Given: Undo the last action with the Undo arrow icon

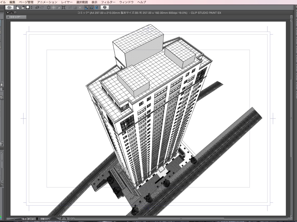Looking at the screenshot, I should pos(37,8).
